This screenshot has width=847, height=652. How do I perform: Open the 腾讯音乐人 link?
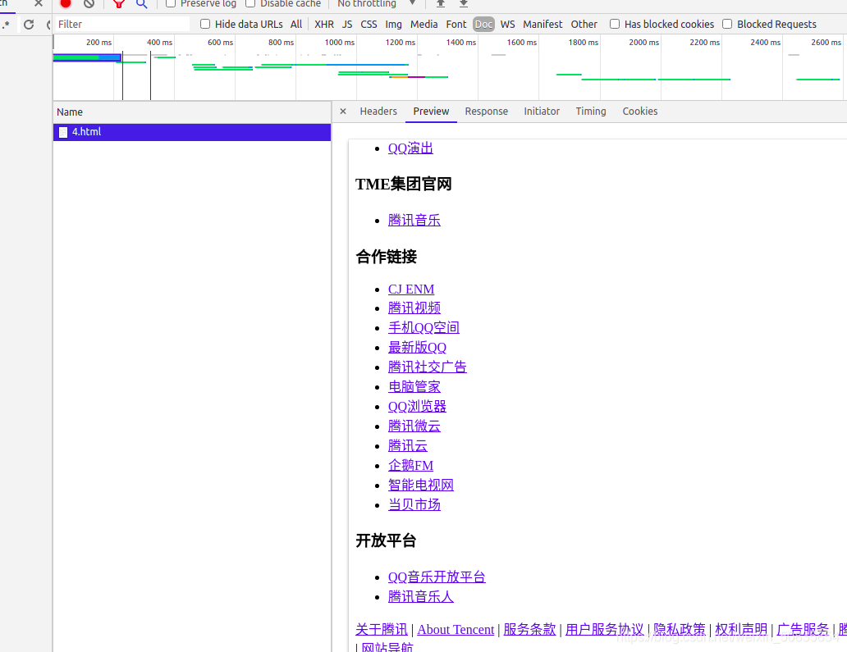pyautogui.click(x=421, y=597)
